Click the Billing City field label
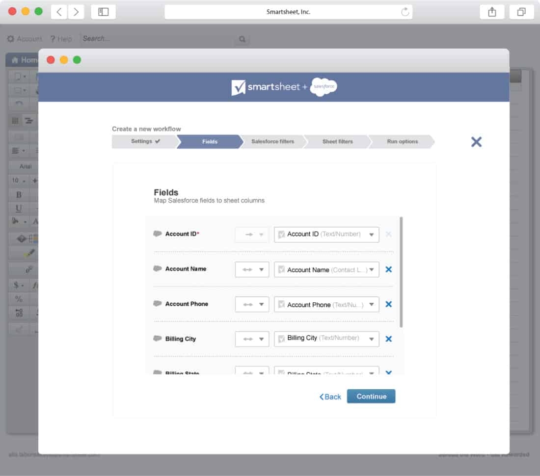Screen dimensions: 540x476 181,339
